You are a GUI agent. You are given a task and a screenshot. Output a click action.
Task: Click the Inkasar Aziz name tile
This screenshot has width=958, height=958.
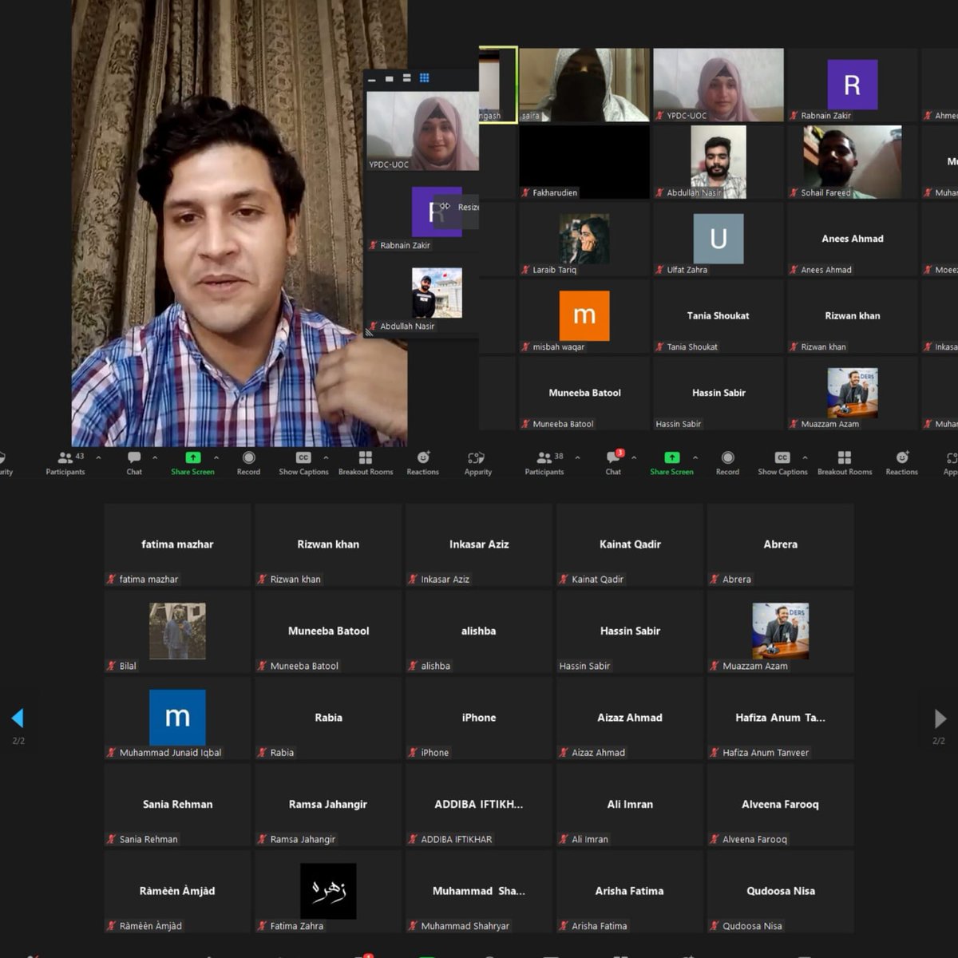click(x=479, y=545)
